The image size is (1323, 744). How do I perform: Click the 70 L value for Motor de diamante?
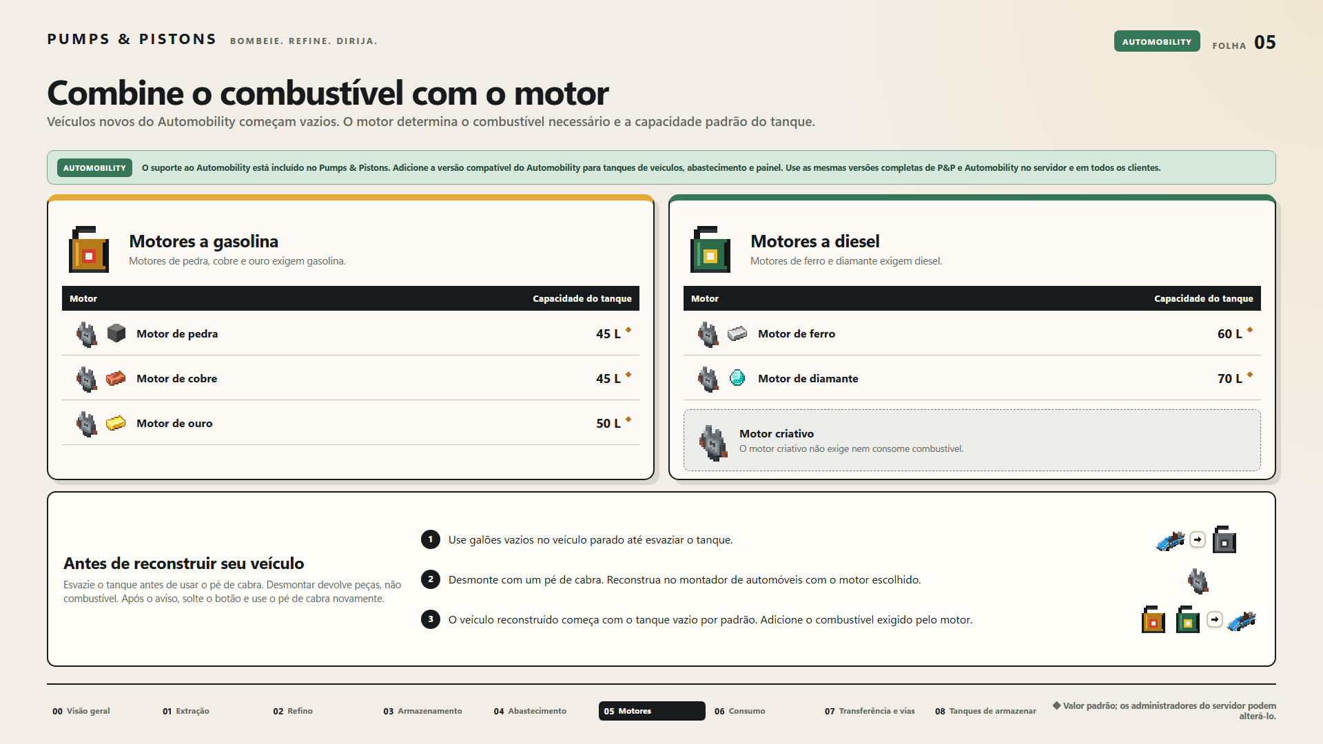1230,378
